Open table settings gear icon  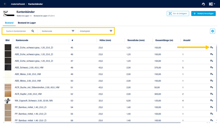coord(212,31)
